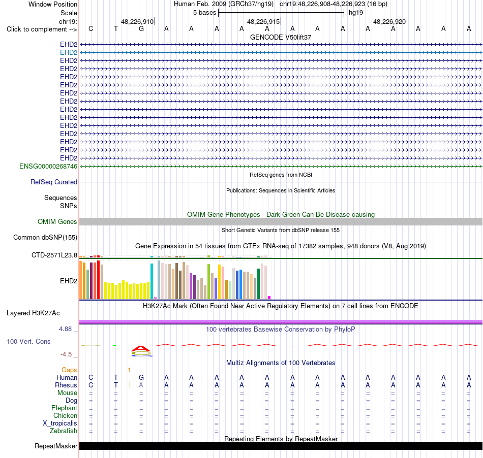Click the 48,226,920 position marker
The height and width of the screenshot is (458, 483).
389,21
